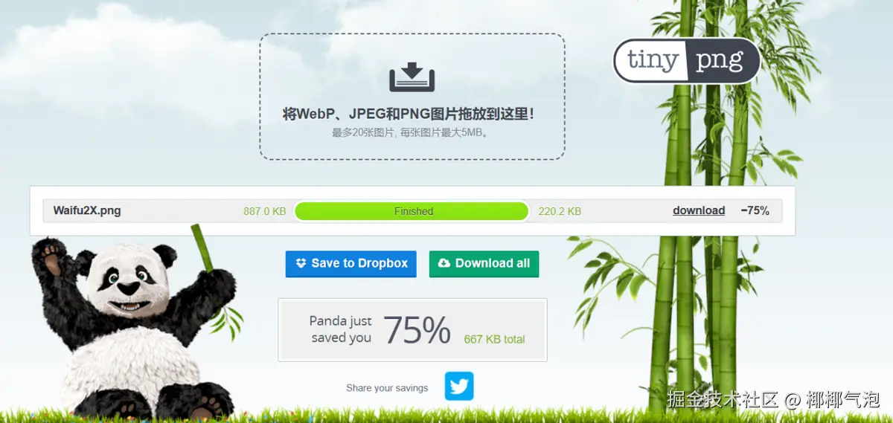893x423 pixels.
Task: Click the large 75% savings figure
Action: tap(417, 330)
